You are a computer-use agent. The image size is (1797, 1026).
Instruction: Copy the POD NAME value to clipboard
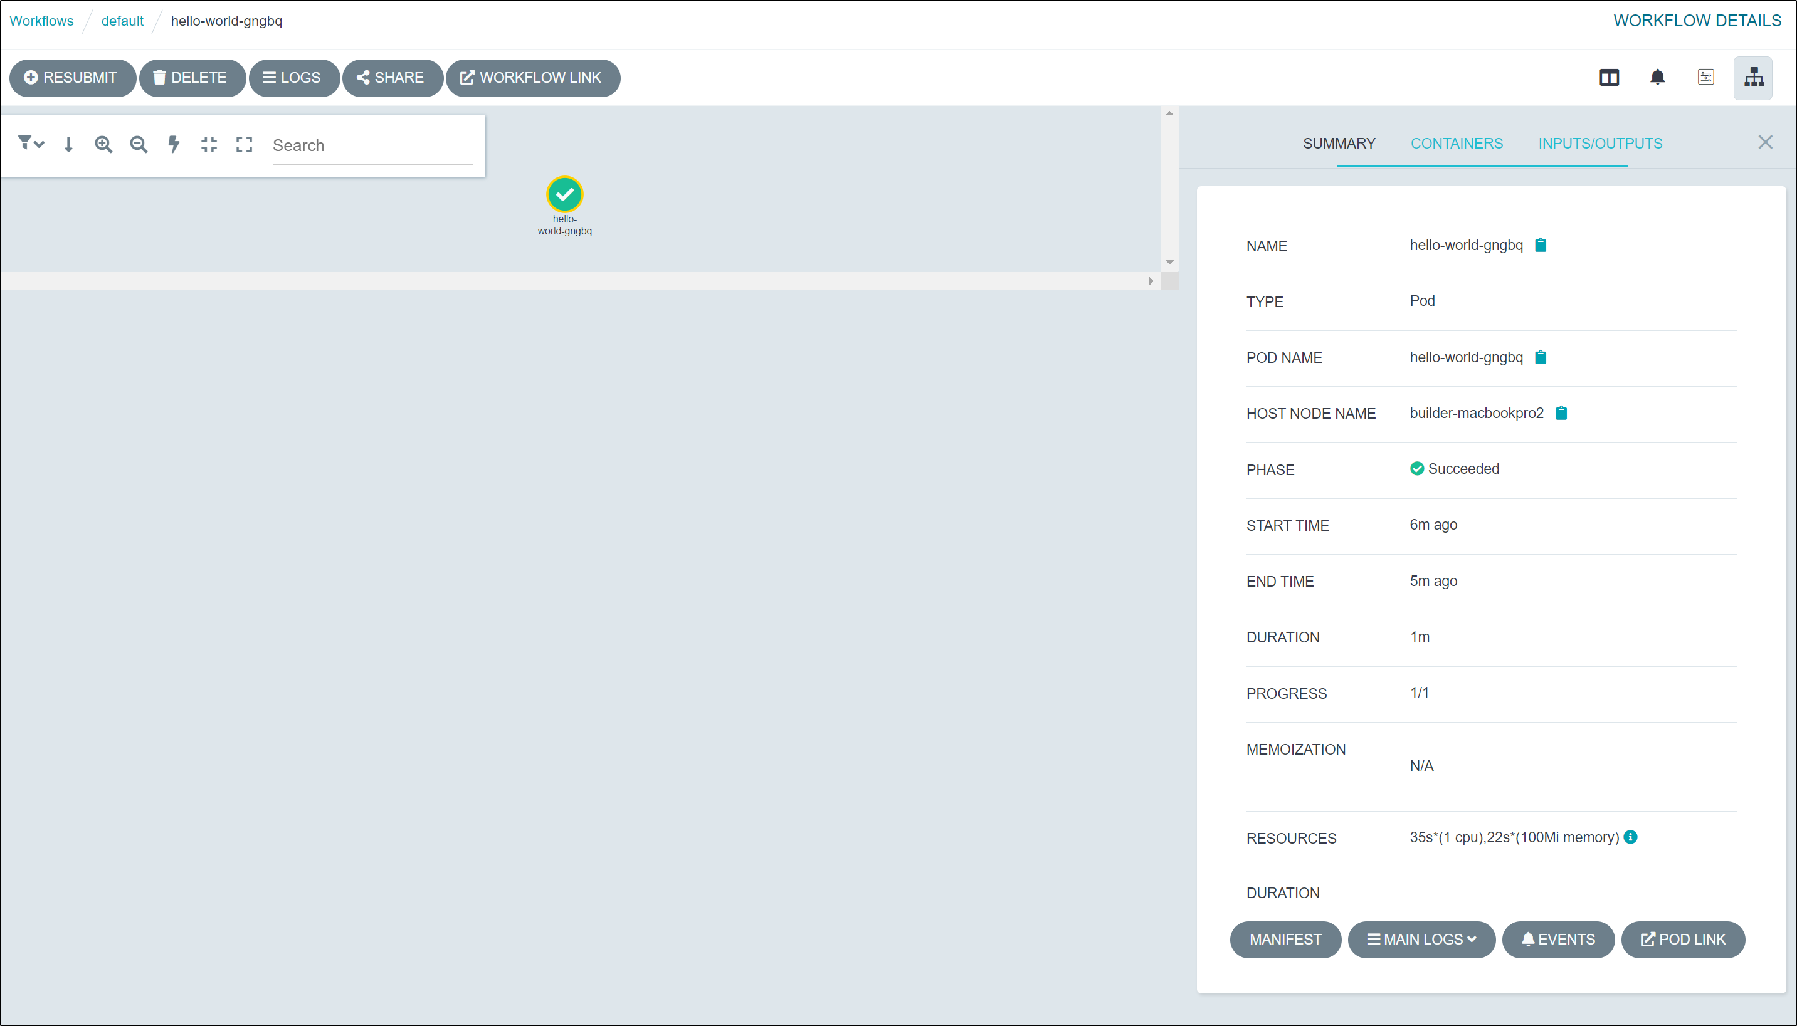(1541, 357)
